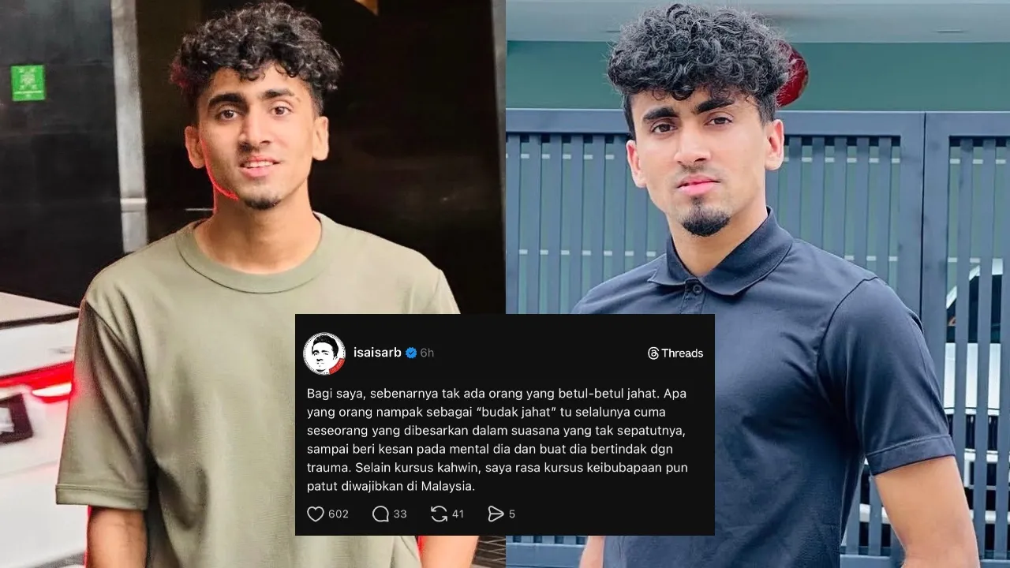Like the post with the heart icon
Viewport: 1010px width, 568px height.
click(316, 514)
